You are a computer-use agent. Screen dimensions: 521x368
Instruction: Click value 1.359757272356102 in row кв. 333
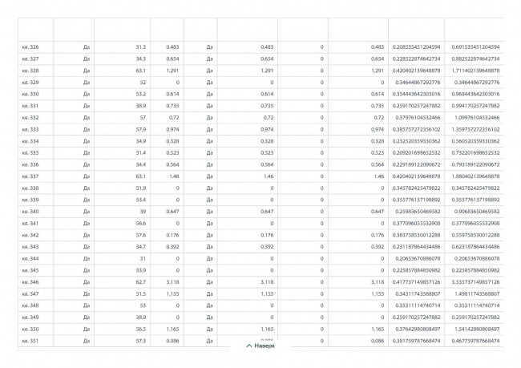[475, 129]
